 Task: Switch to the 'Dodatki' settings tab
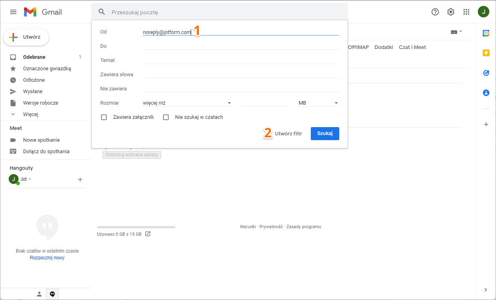click(383, 47)
